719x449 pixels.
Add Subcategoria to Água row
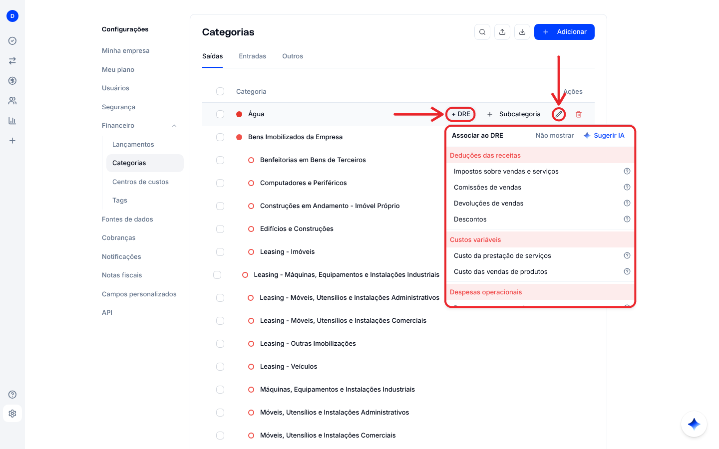coord(514,114)
